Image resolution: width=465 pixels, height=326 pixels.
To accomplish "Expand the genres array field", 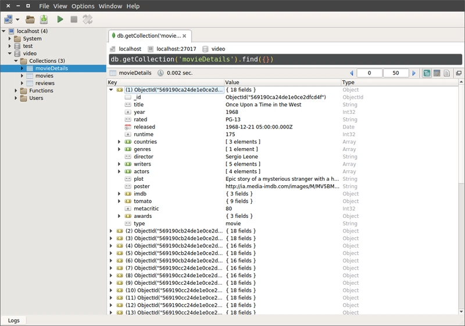I will click(x=119, y=149).
